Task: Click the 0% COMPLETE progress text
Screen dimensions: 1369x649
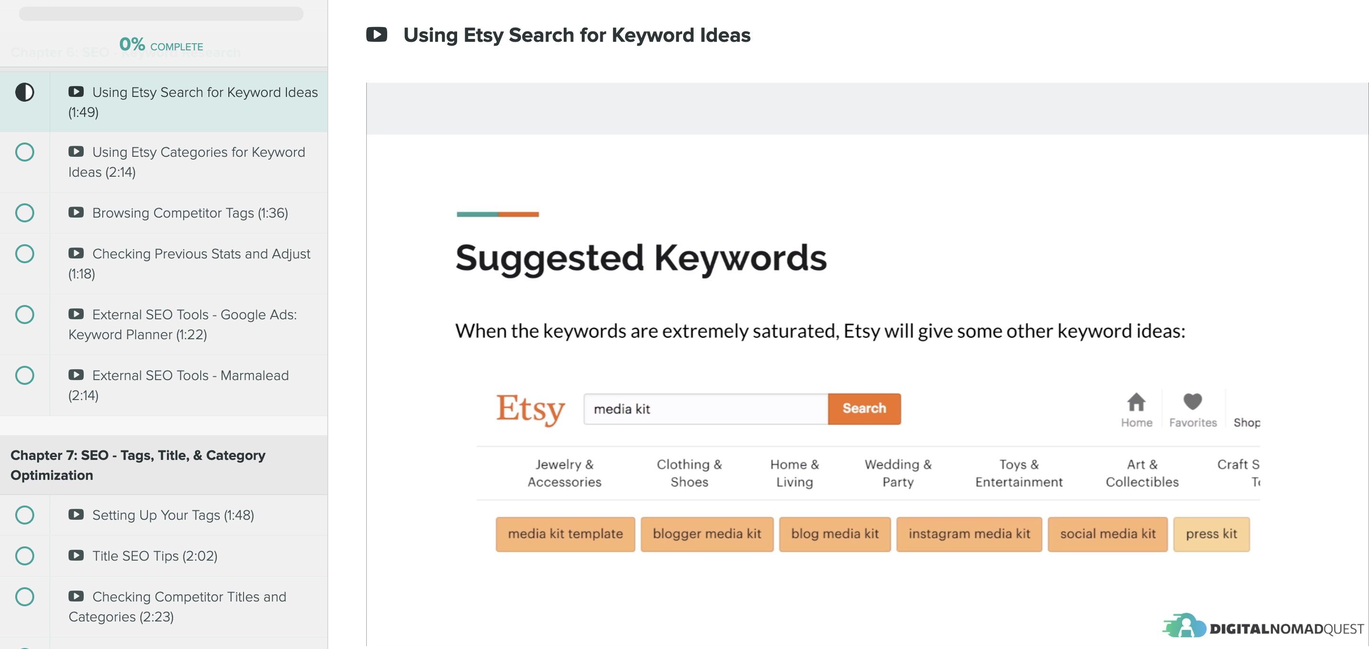Action: tap(161, 45)
